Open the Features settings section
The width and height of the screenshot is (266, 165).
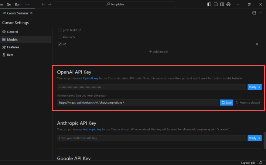tap(26, 47)
